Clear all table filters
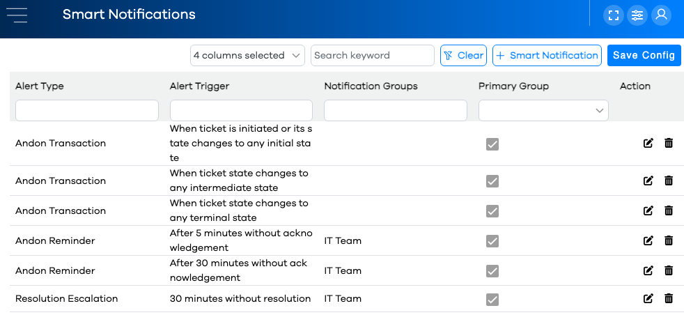The height and width of the screenshot is (315, 684). (x=463, y=56)
